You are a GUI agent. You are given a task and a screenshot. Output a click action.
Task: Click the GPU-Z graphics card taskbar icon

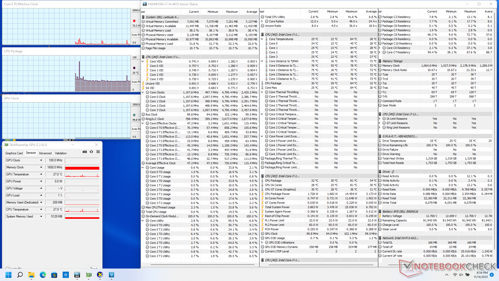pos(89,275)
